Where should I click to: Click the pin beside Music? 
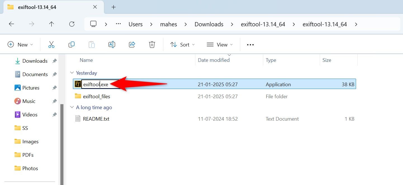coord(55,101)
